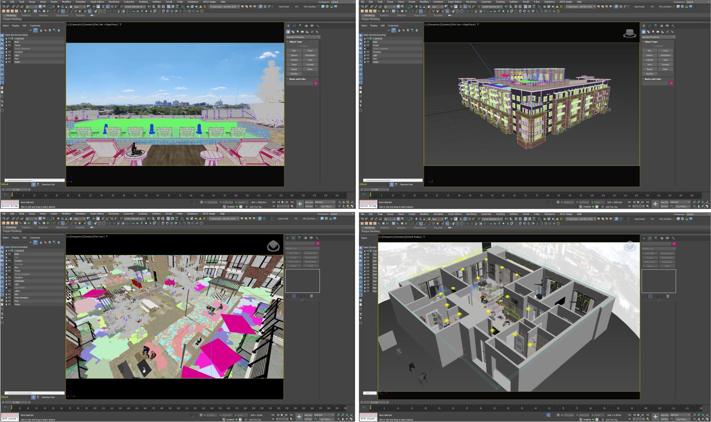Click Redo in building exterior window
The height and width of the screenshot is (422, 711).
[366, 7]
